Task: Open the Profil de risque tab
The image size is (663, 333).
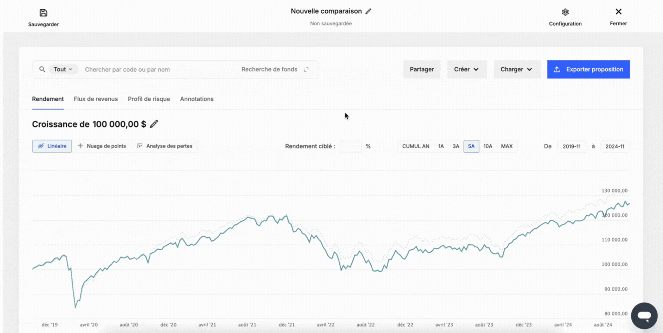Action: point(149,99)
